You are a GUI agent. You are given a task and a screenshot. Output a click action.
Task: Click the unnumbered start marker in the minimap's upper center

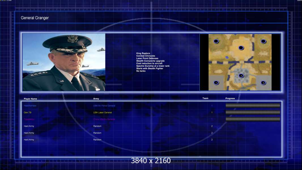pos(241,48)
